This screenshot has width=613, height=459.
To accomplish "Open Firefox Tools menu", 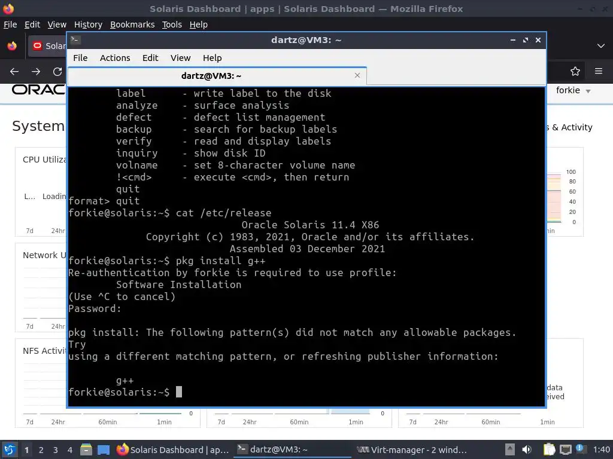I will click(x=172, y=25).
